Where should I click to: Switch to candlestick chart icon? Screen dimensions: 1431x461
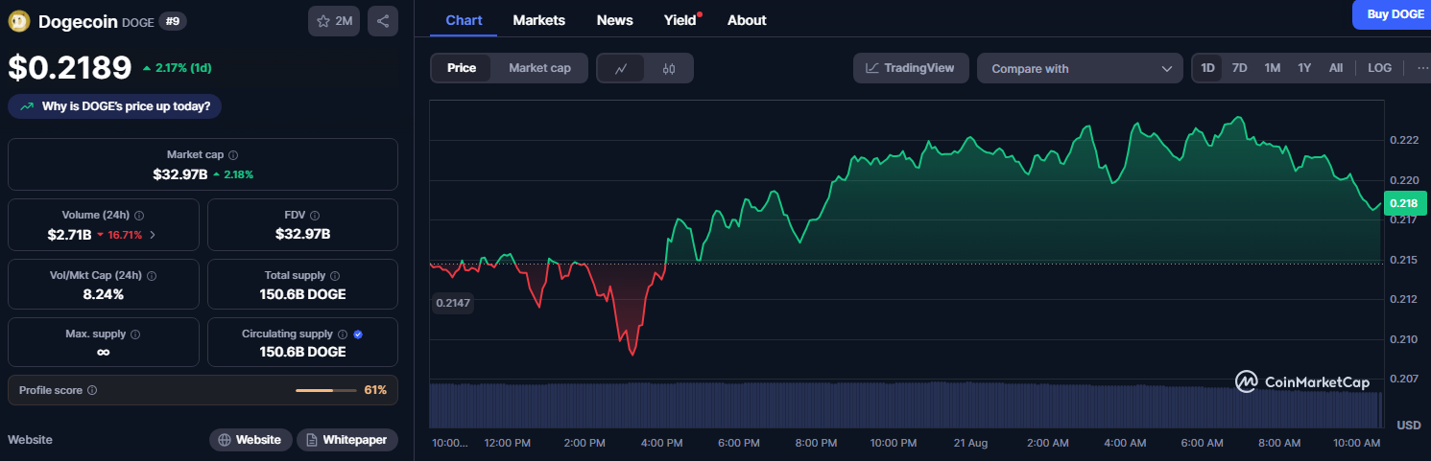[x=669, y=68]
